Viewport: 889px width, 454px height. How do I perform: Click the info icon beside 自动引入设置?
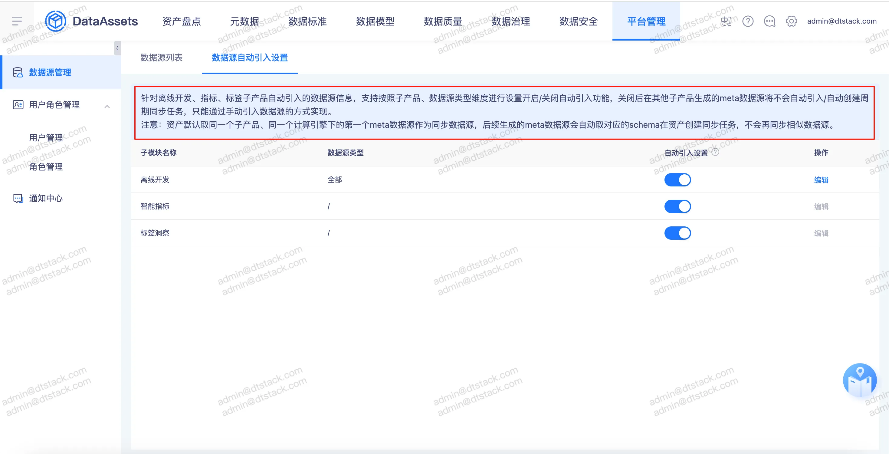tap(715, 152)
